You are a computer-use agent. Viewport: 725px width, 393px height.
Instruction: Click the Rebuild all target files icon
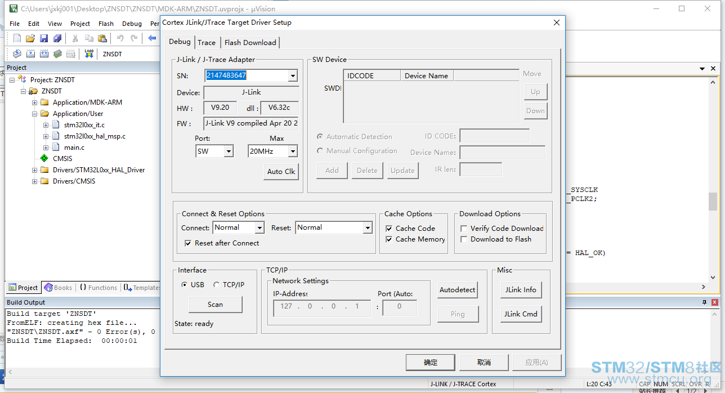pyautogui.click(x=44, y=54)
